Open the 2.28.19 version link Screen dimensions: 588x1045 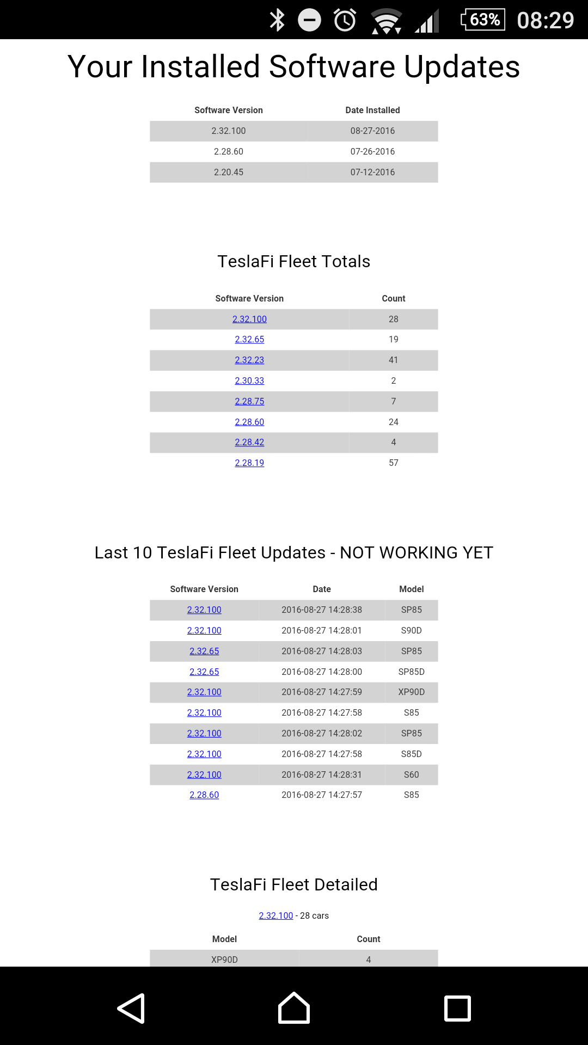[249, 463]
